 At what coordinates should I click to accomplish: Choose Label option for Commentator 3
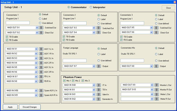pos(156,19)
